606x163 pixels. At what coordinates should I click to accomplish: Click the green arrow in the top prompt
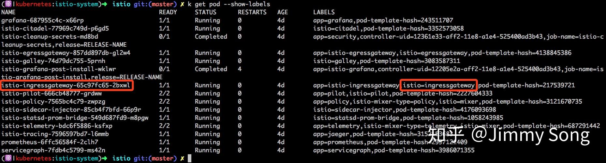104,4
